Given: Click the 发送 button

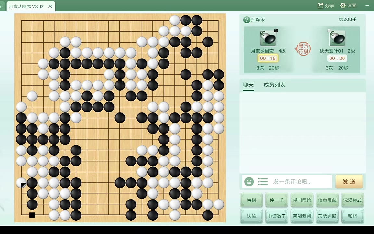Looking at the screenshot, I should point(349,182).
